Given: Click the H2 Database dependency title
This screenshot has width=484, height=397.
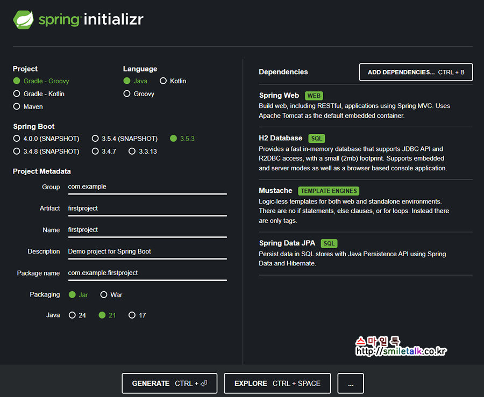Looking at the screenshot, I should (x=281, y=138).
